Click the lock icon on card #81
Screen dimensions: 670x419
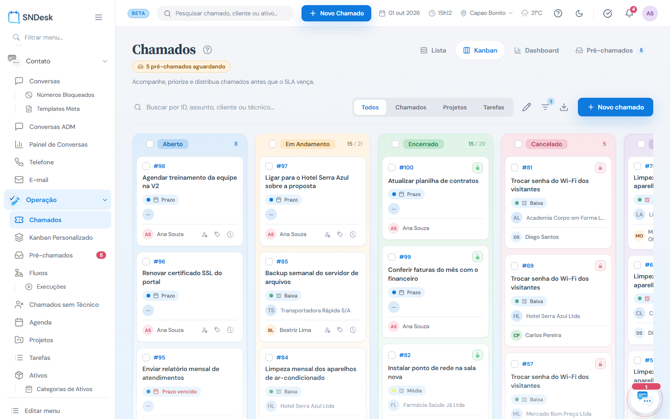[600, 168]
